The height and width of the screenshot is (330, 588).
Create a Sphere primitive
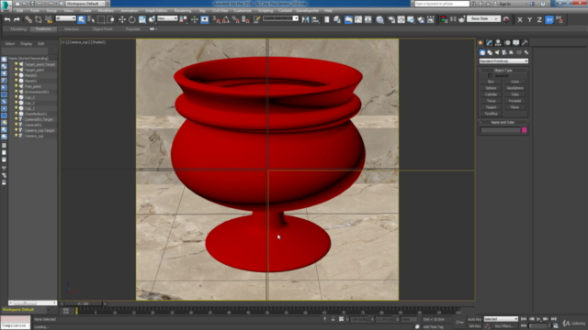pyautogui.click(x=491, y=88)
